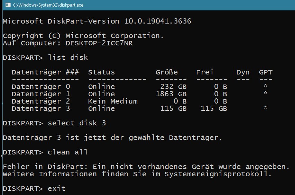Click the 'Größe' column header

point(167,72)
